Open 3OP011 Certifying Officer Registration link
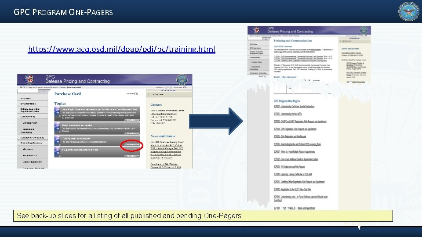Image resolution: width=422 pixels, height=237 pixels. [299, 182]
